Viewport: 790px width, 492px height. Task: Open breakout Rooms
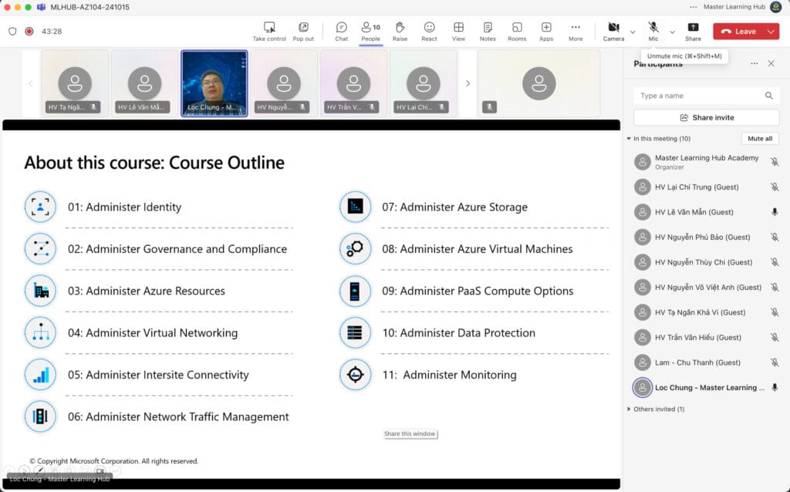pyautogui.click(x=516, y=31)
